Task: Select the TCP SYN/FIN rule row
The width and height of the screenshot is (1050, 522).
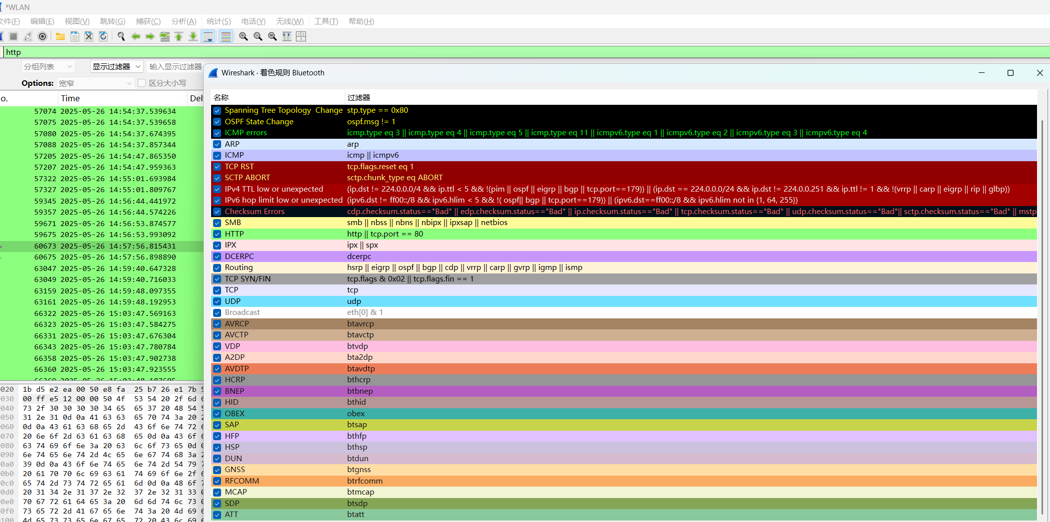Action: [x=624, y=279]
